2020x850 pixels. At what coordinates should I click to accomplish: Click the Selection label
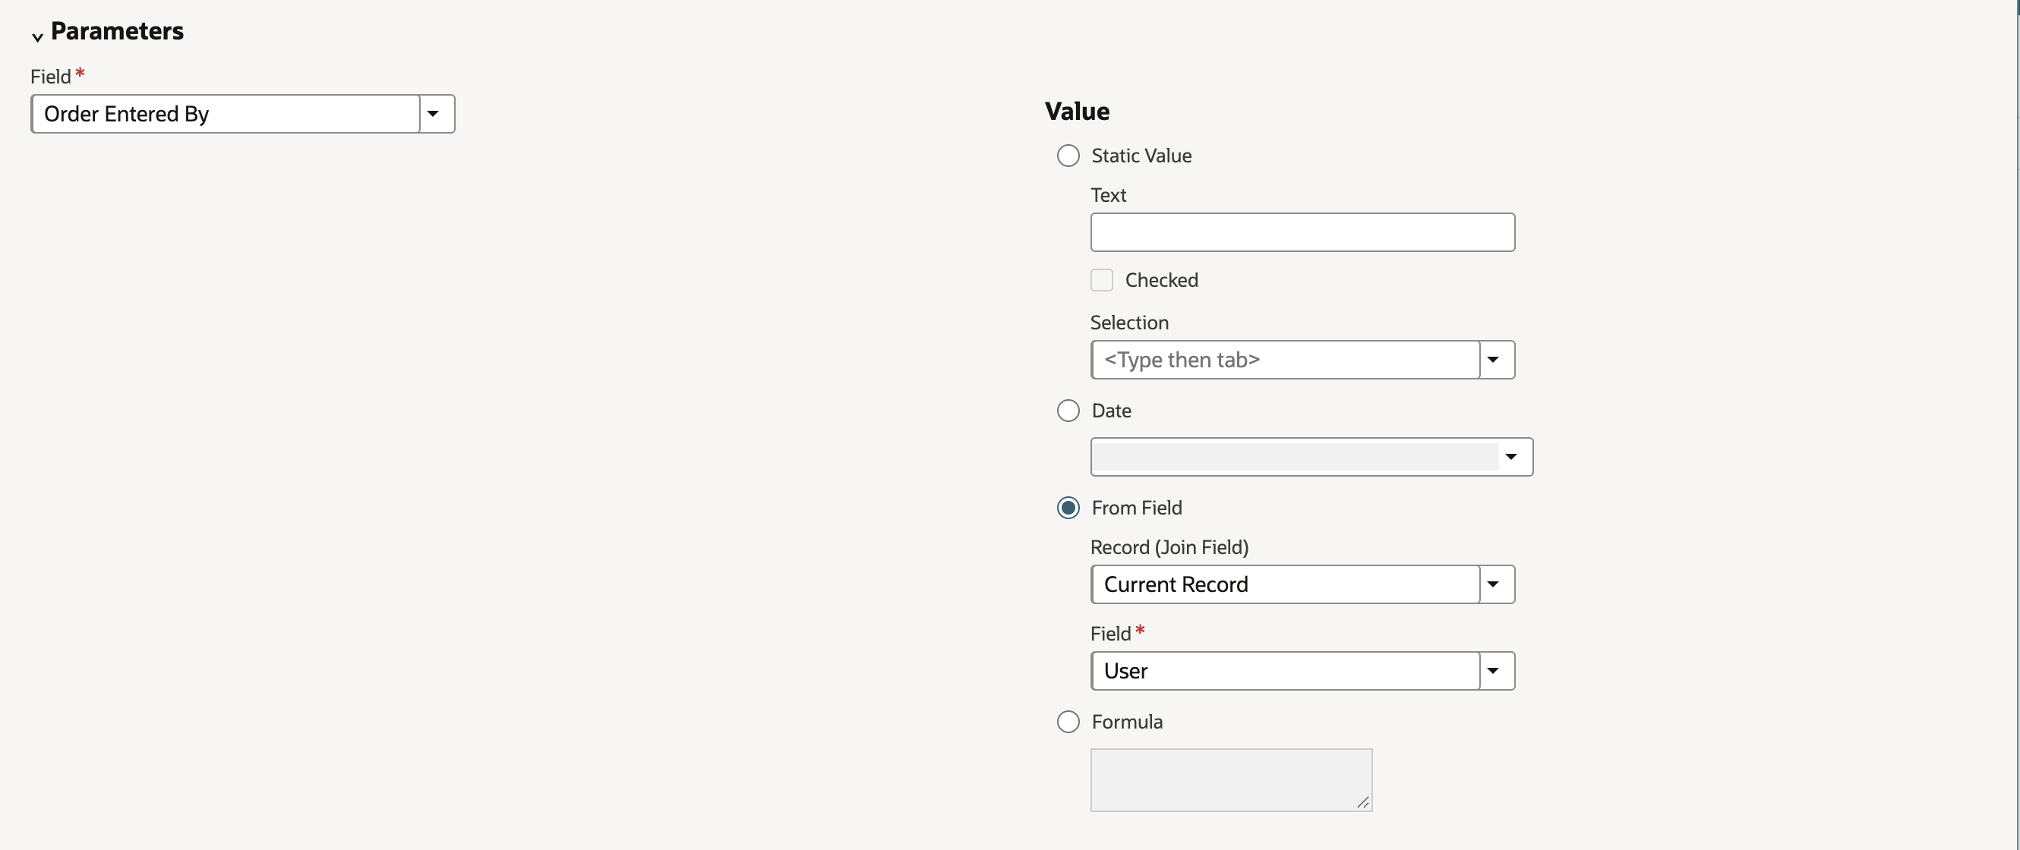[x=1129, y=322]
